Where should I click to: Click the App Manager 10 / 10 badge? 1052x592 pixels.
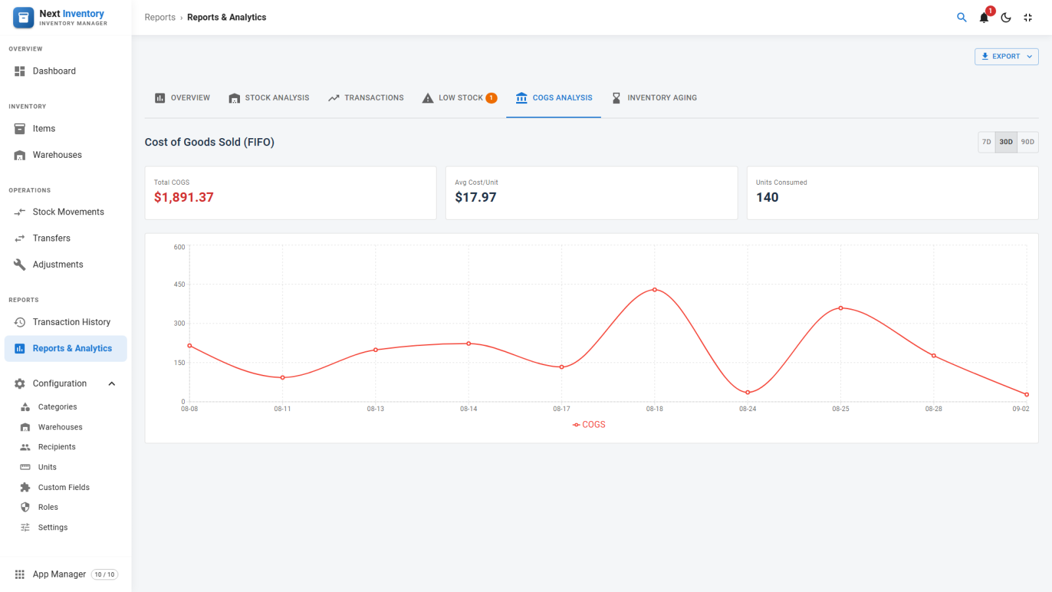tap(105, 574)
